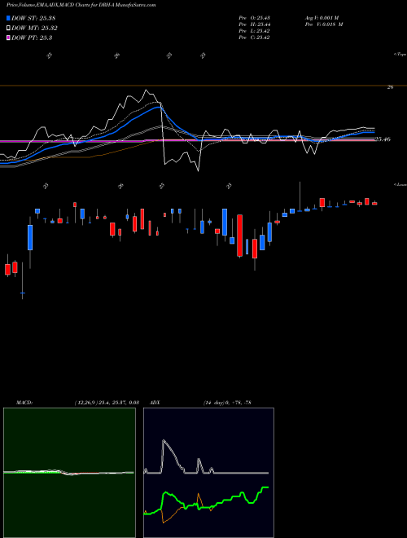Click the white DOW MT legend swatch
Viewport: 407px width, 538px height.
point(9,29)
